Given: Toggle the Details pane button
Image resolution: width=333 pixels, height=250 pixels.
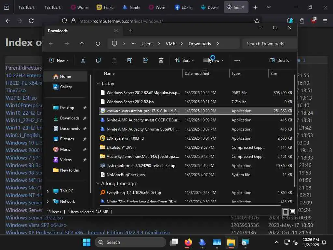Looking at the screenshot, I should click(x=279, y=60).
